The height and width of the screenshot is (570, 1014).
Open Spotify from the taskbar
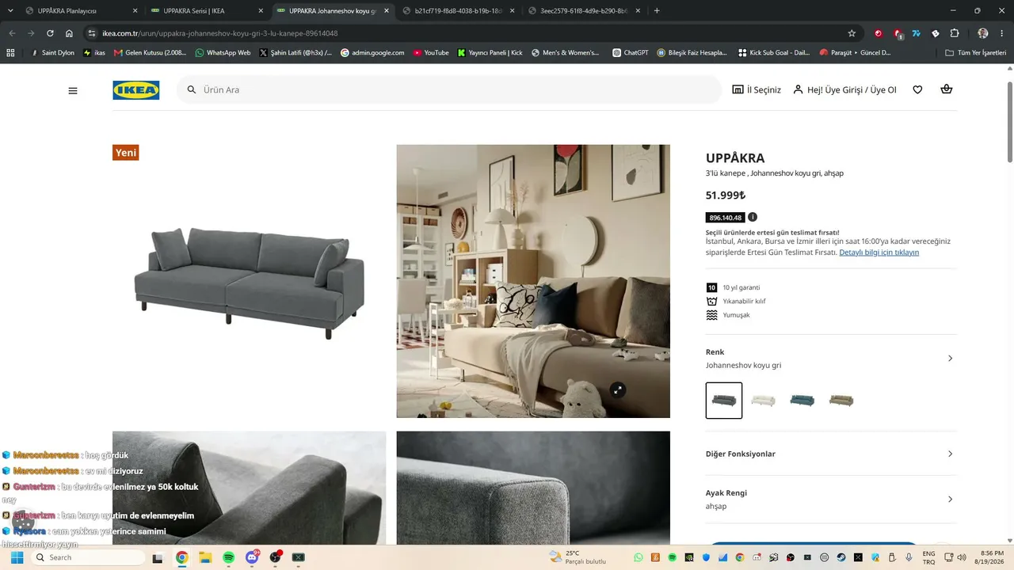(229, 557)
